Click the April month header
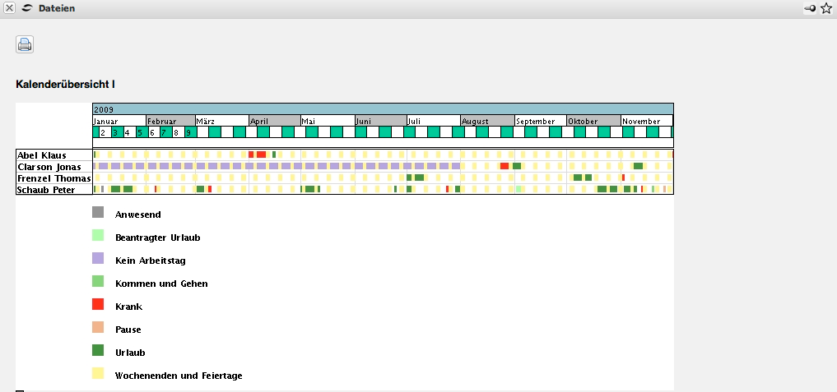This screenshot has width=837, height=392. (274, 121)
